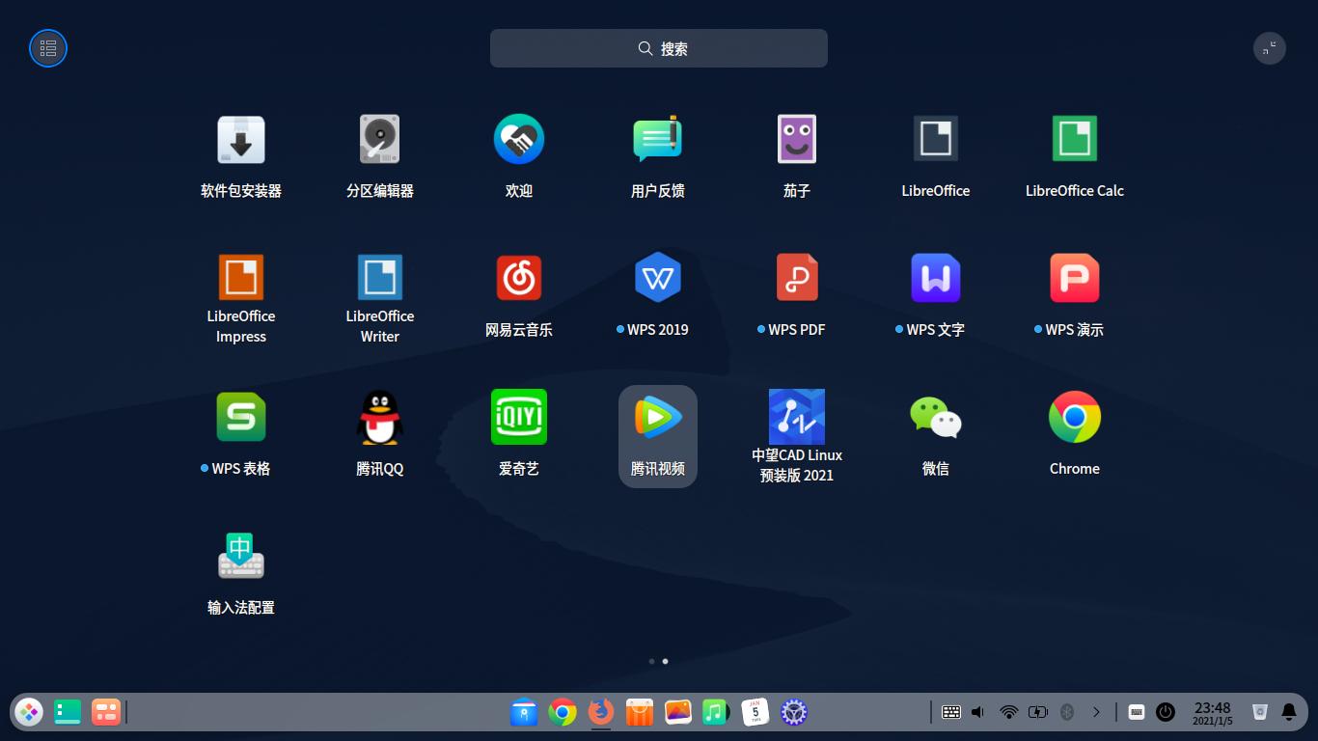Go to the first launcher page dot

(x=651, y=662)
